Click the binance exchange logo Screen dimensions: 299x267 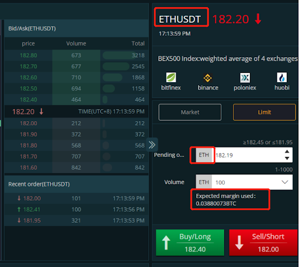pyautogui.click(x=208, y=78)
